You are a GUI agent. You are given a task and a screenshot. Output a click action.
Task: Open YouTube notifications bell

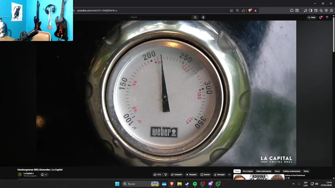pyautogui.click(x=321, y=17)
